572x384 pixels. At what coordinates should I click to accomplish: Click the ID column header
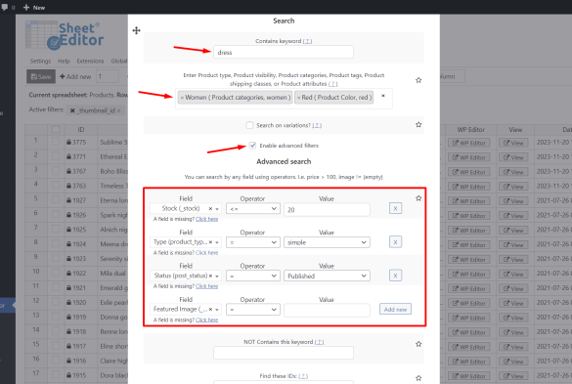81,129
